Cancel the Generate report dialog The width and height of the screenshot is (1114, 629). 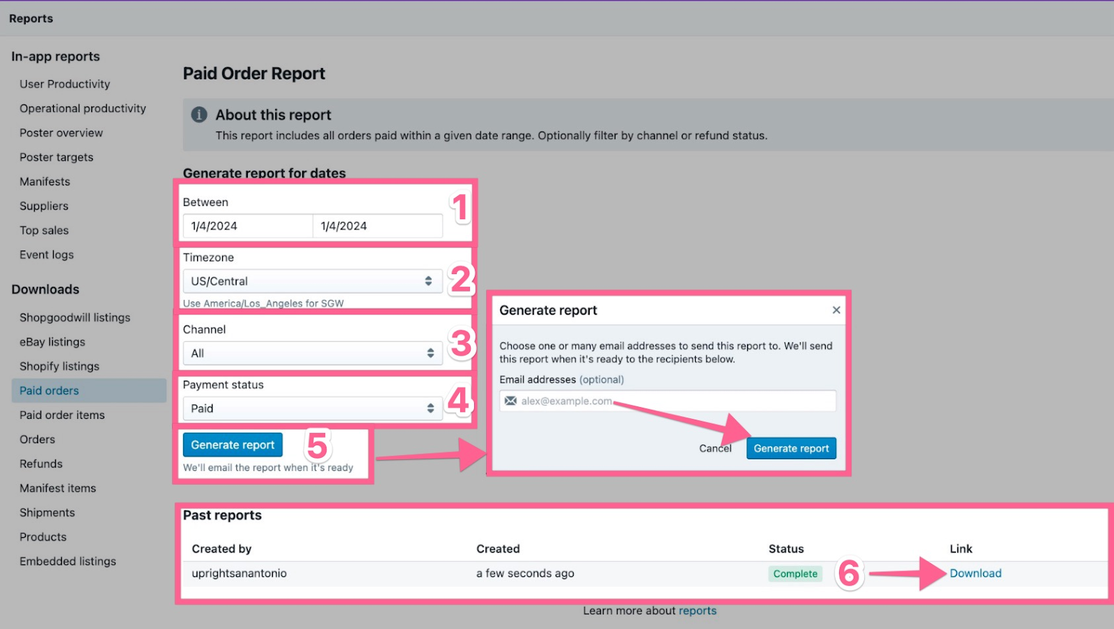coord(715,449)
